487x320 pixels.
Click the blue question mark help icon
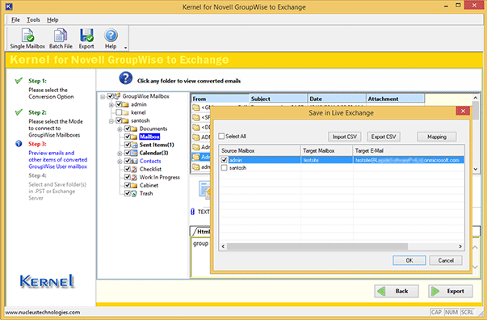pyautogui.click(x=126, y=78)
